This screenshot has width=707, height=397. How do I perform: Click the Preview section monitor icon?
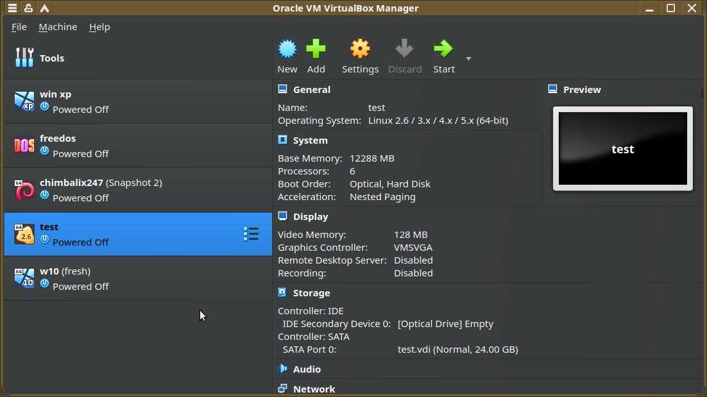pyautogui.click(x=553, y=89)
